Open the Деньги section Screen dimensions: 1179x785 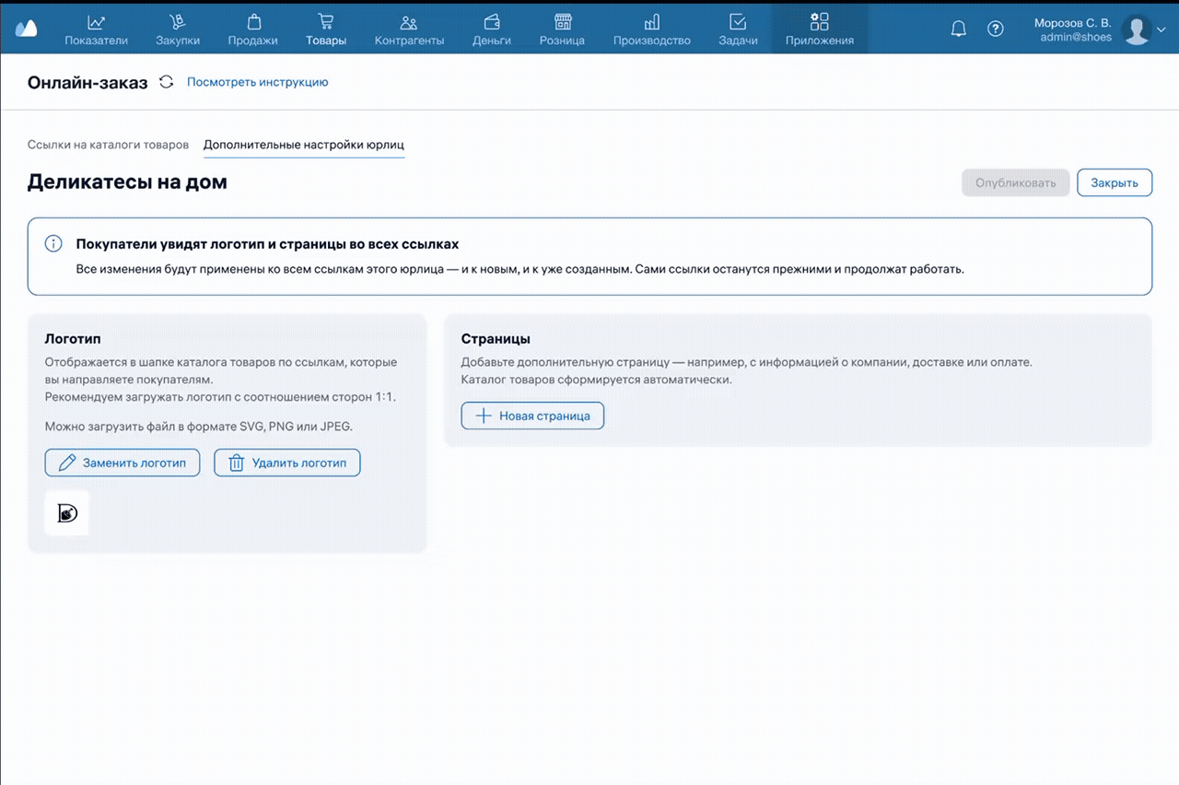(x=491, y=29)
